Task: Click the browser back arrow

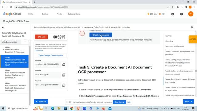Action: 3,7
